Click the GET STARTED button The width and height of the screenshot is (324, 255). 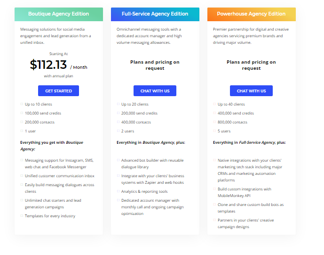[58, 90]
